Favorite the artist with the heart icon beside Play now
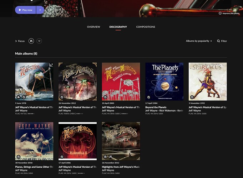 point(50,10)
